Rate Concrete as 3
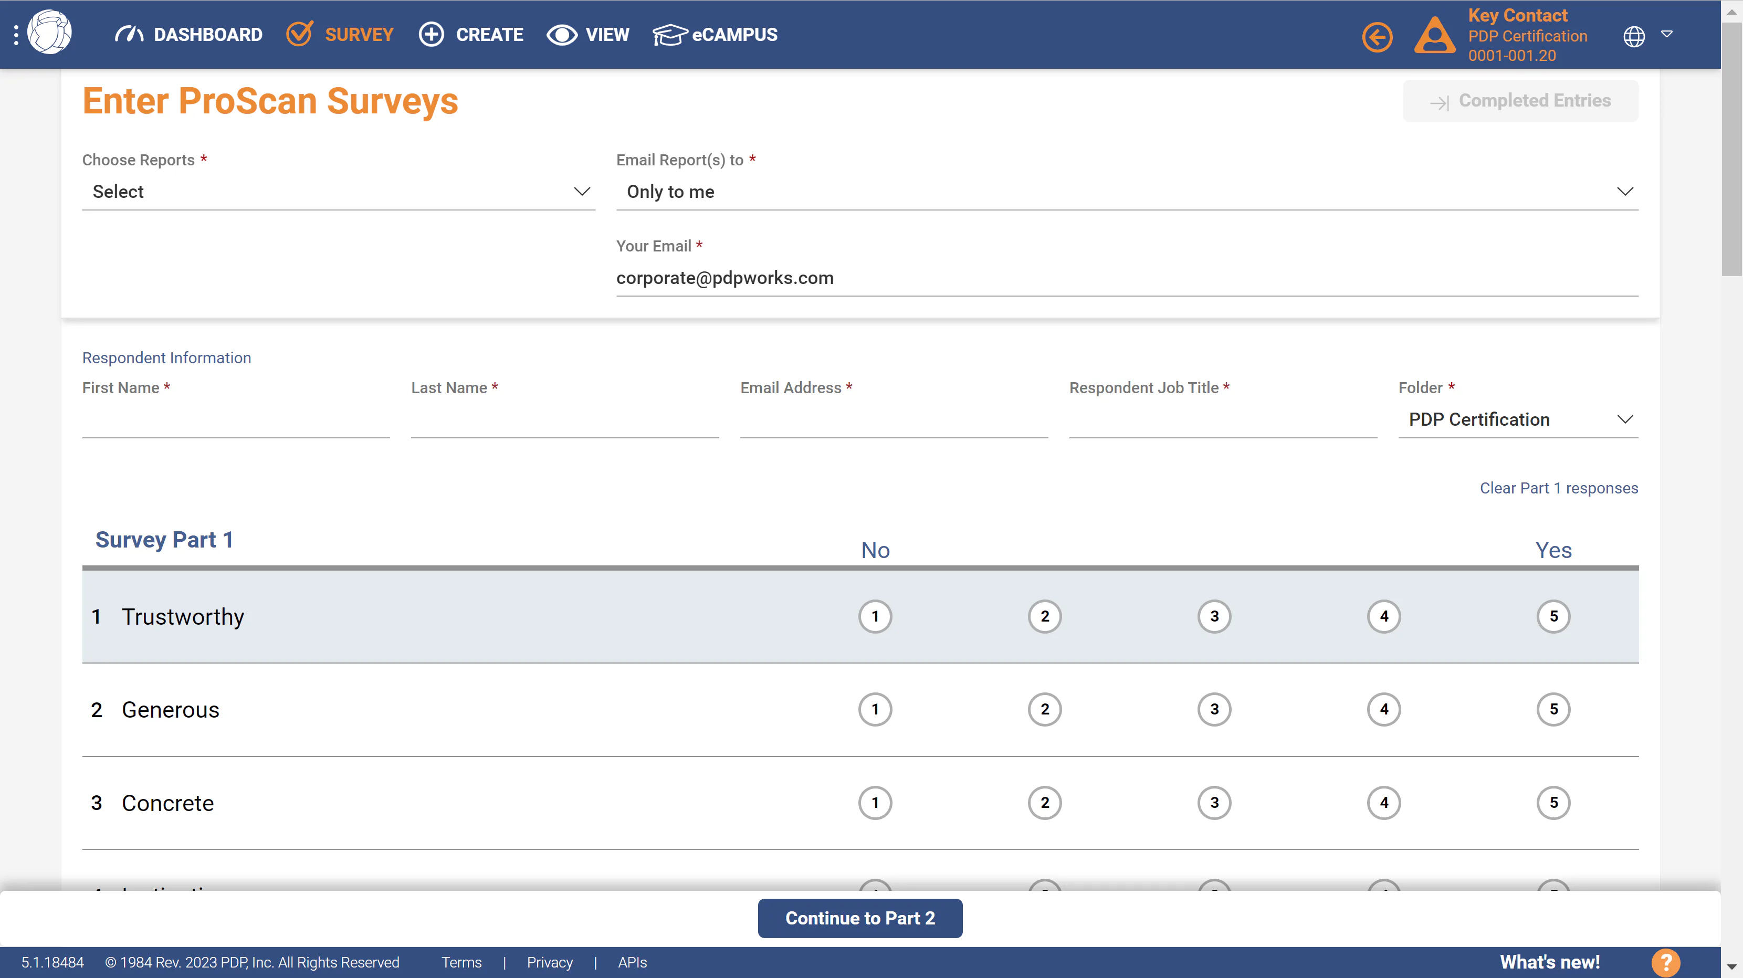 click(x=1214, y=802)
